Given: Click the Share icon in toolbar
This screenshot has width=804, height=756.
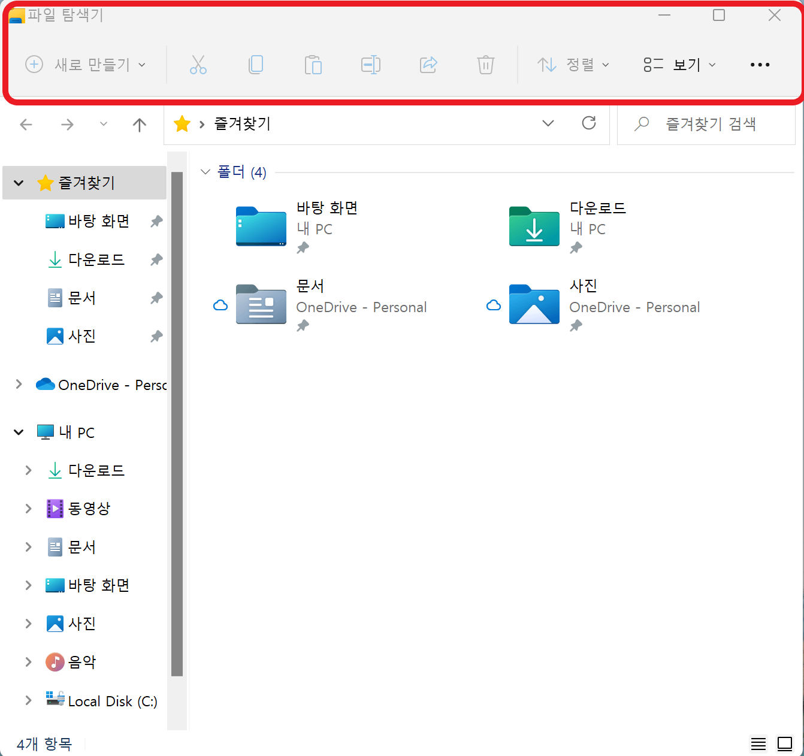Looking at the screenshot, I should point(428,65).
